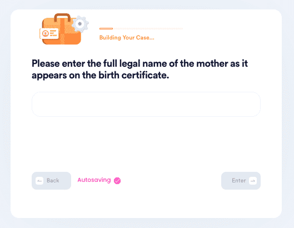Click the ID card on the briefcase
The width and height of the screenshot is (294, 228).
point(49,33)
